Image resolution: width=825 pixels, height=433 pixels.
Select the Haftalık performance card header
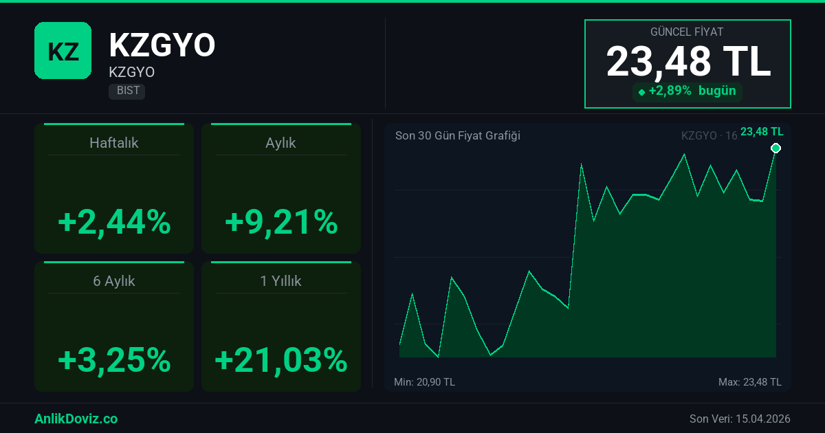114,143
